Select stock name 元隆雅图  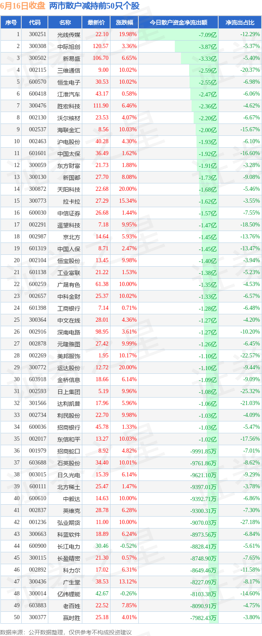pos(69,344)
